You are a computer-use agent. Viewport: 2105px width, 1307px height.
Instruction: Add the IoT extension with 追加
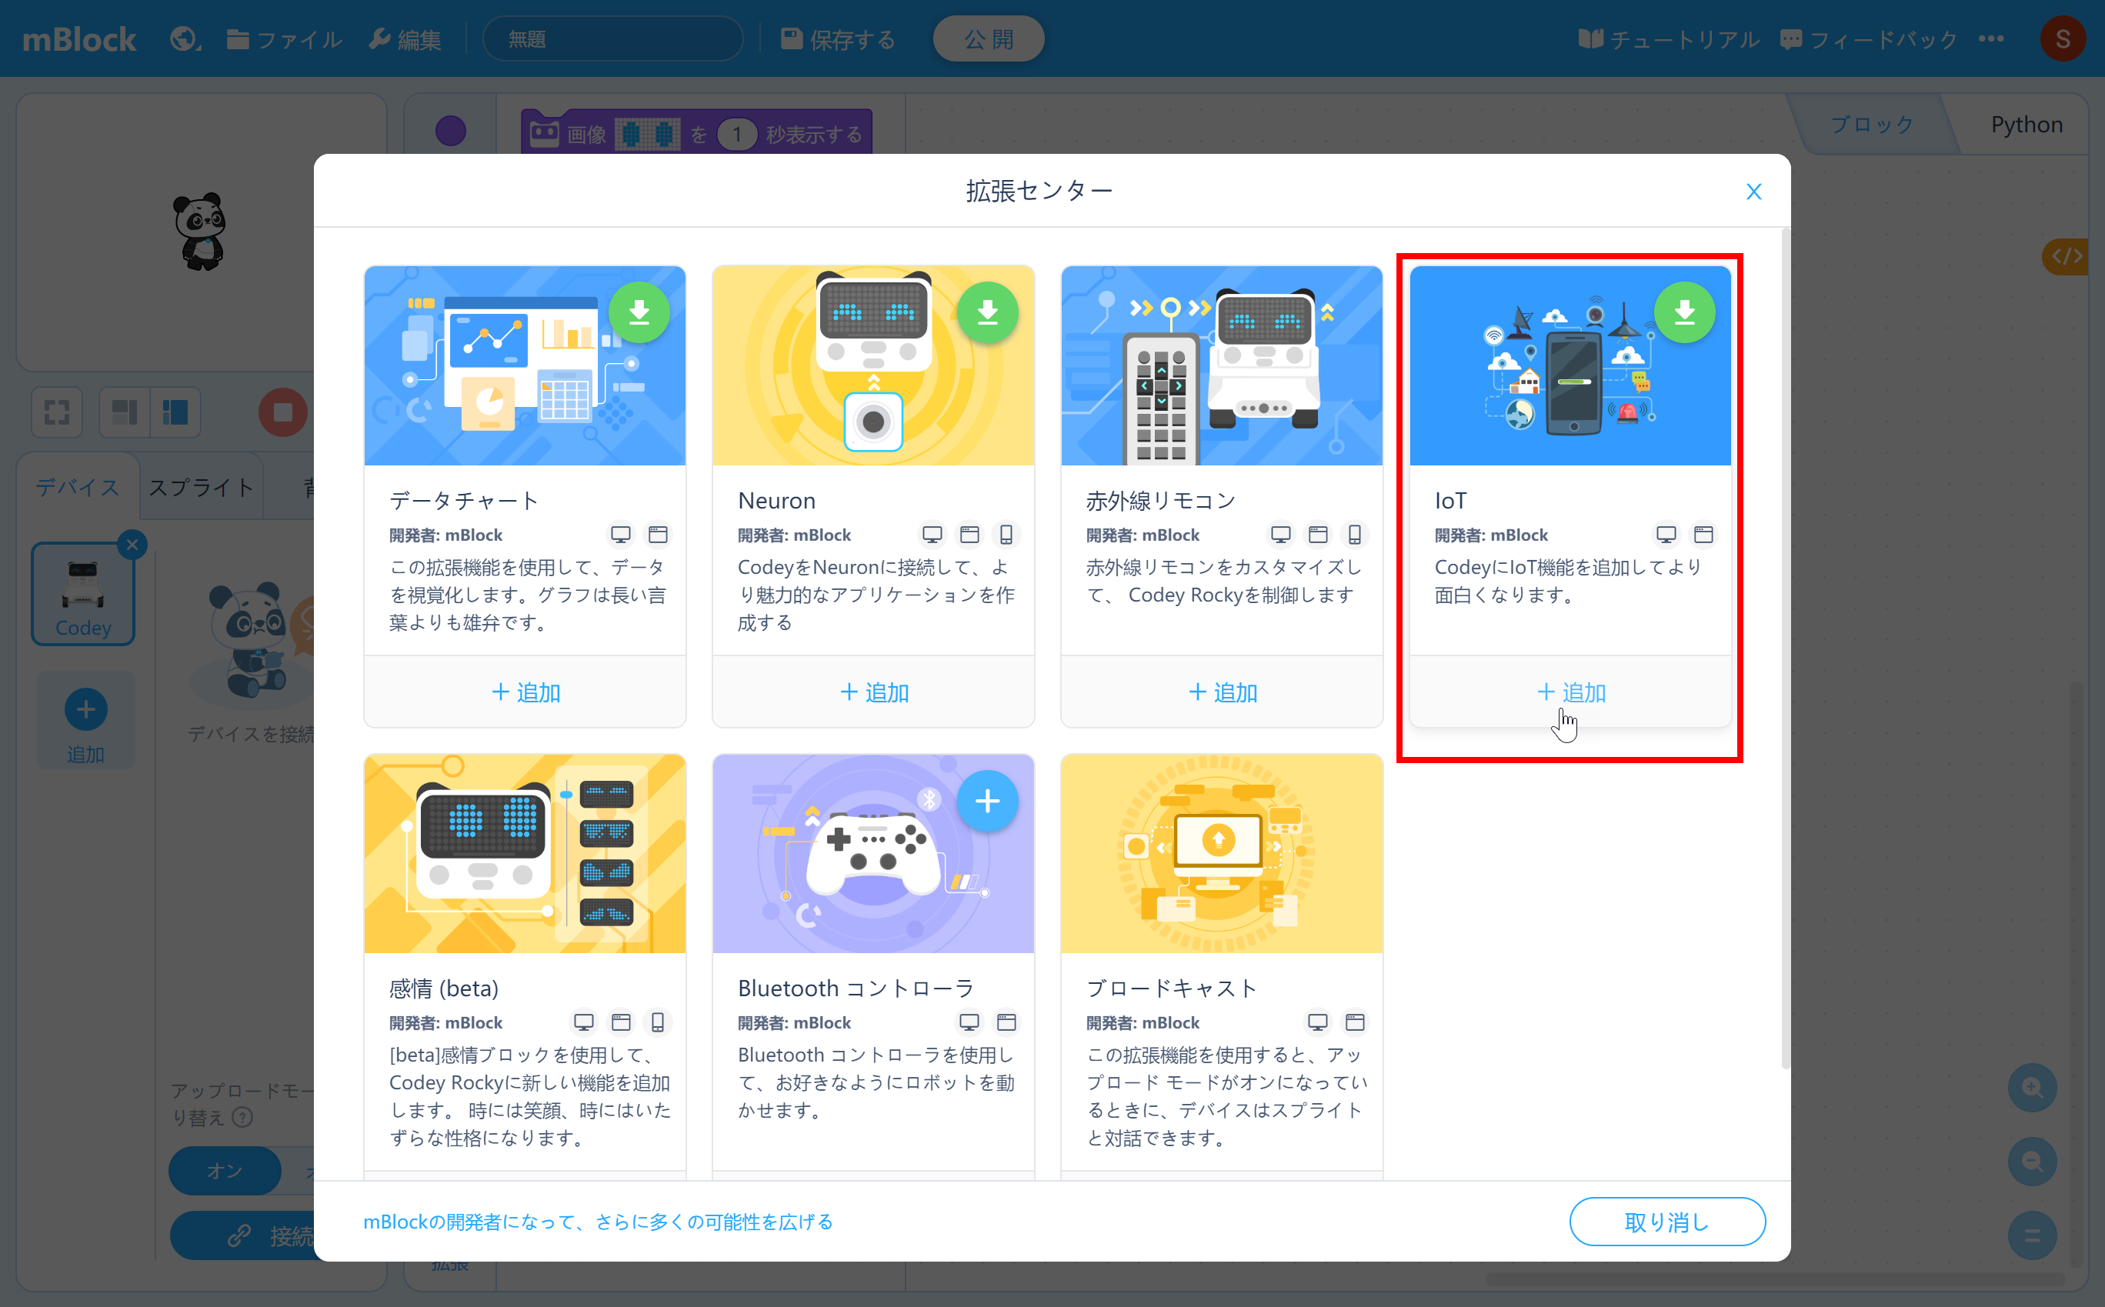(x=1570, y=692)
